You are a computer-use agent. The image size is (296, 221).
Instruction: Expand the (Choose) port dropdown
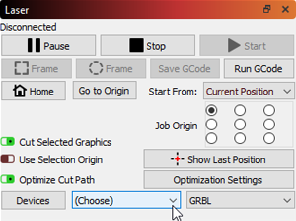tap(125, 201)
